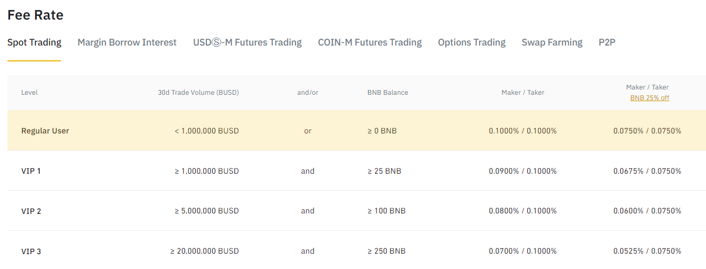706x269 pixels.
Task: Click the Regular User row label
Action: (x=45, y=131)
